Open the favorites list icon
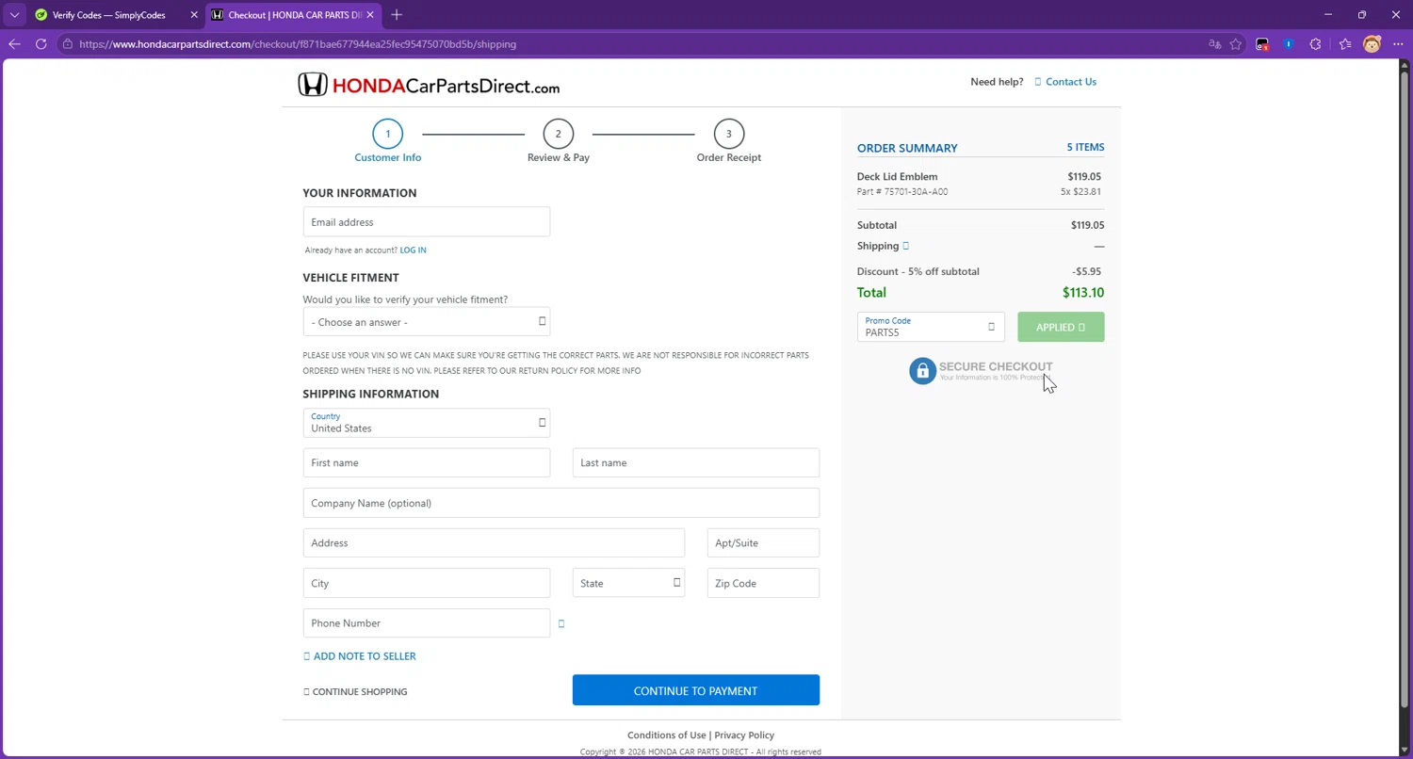 (x=1345, y=44)
